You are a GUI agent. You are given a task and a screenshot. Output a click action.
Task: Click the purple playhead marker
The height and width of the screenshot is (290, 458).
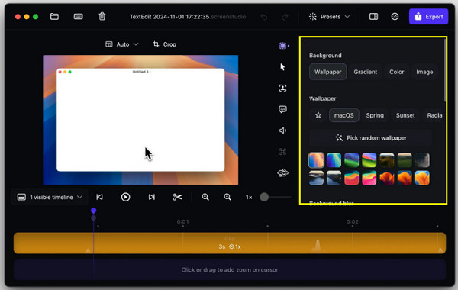93,211
